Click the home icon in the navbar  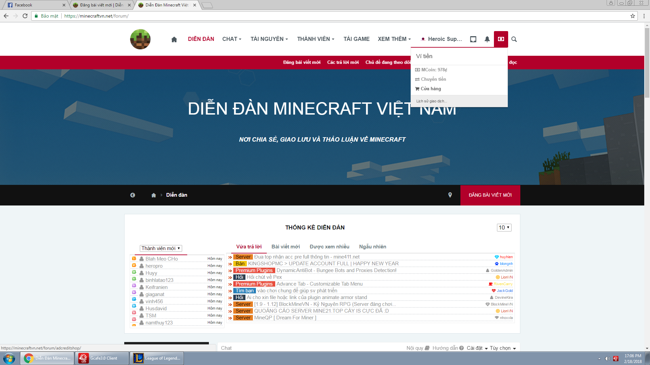click(174, 40)
